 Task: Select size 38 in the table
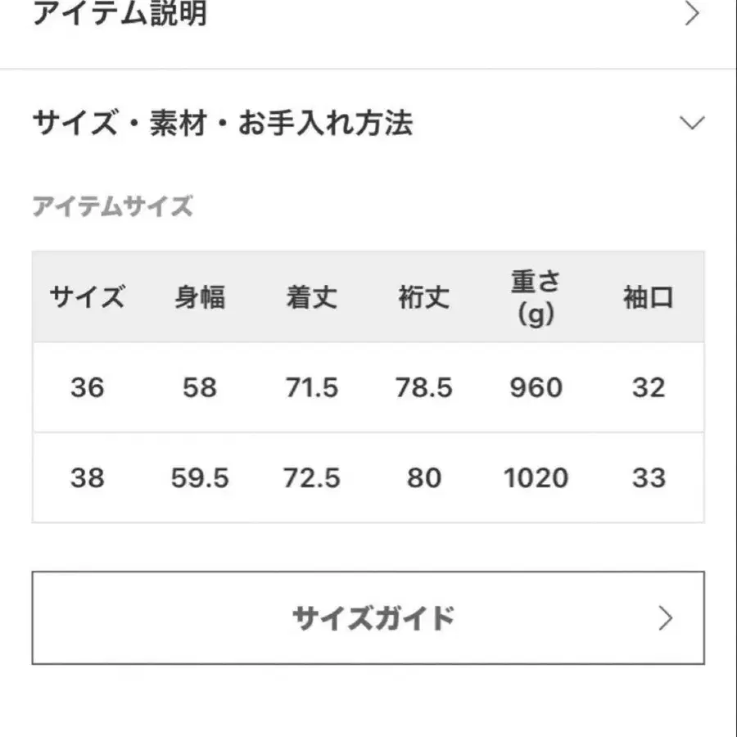(87, 477)
